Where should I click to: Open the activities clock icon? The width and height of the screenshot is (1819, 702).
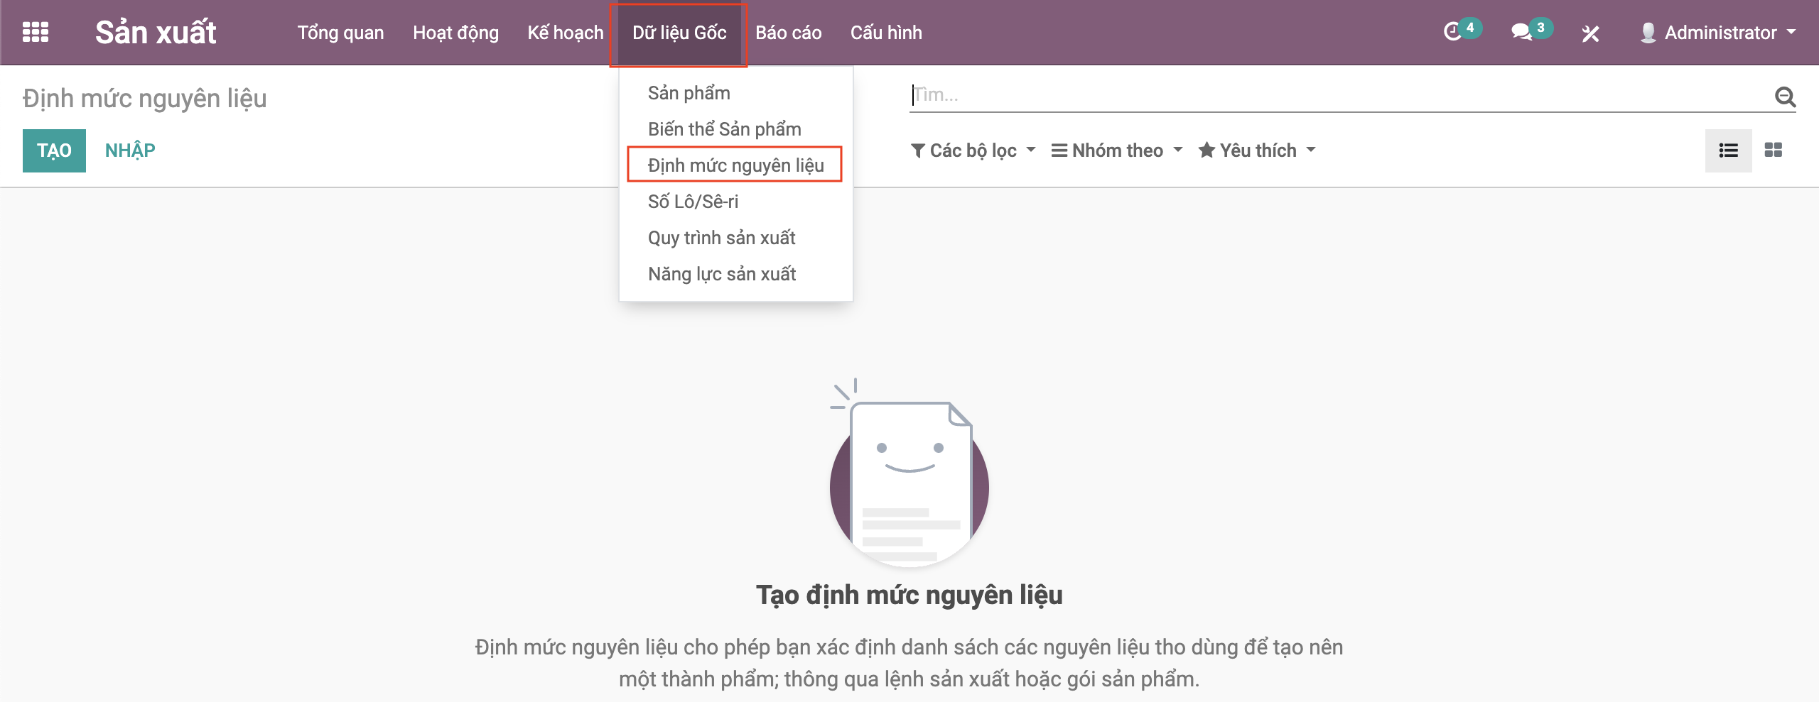pyautogui.click(x=1453, y=33)
